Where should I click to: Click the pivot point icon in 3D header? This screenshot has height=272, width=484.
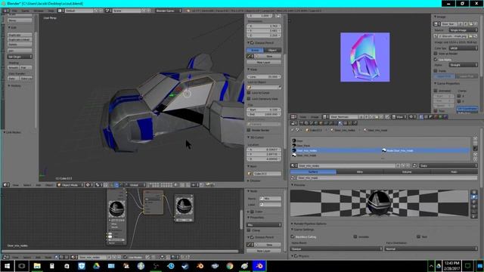pyautogui.click(x=98, y=185)
